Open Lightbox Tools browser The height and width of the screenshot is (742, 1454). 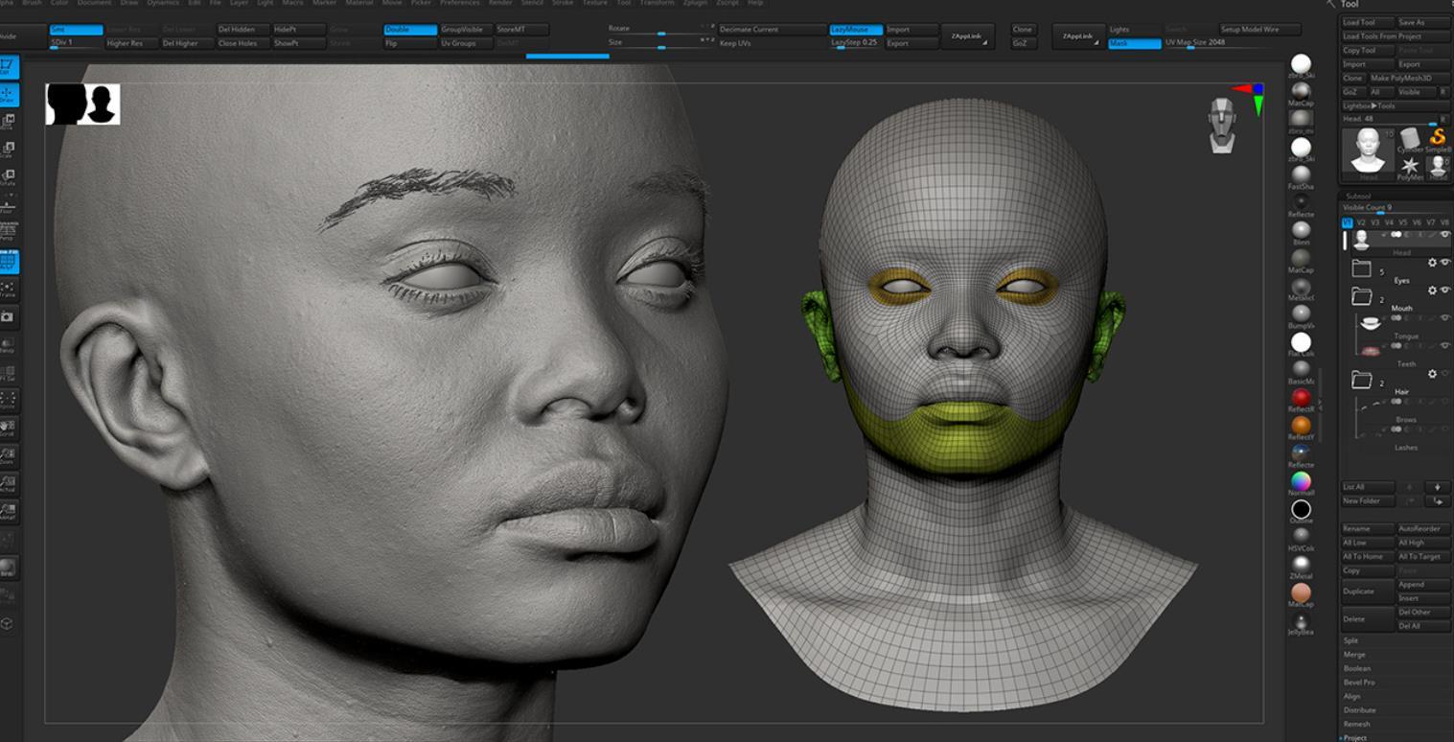coord(1369,105)
